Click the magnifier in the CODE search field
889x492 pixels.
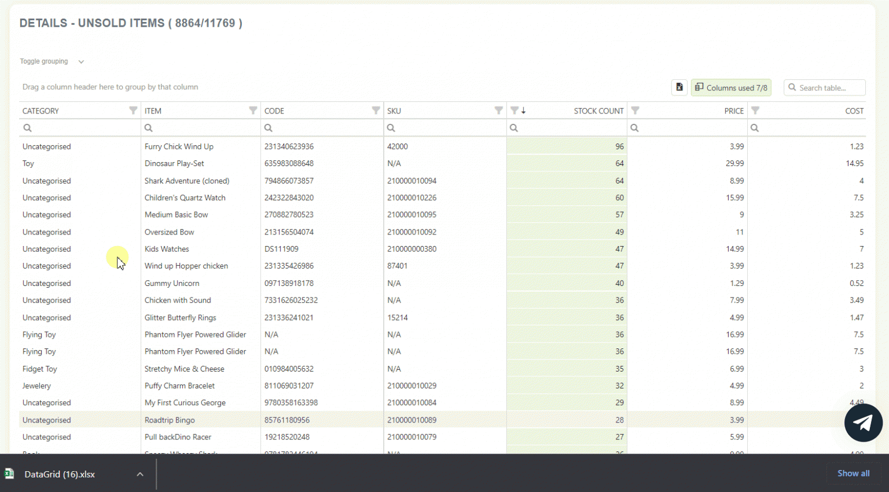pyautogui.click(x=268, y=127)
